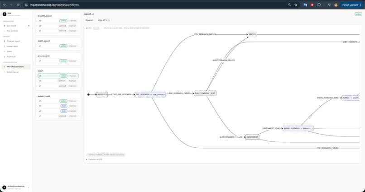Viewport: 365px width, 192px height.
Task: Select report v3 active version
Action: point(58,76)
